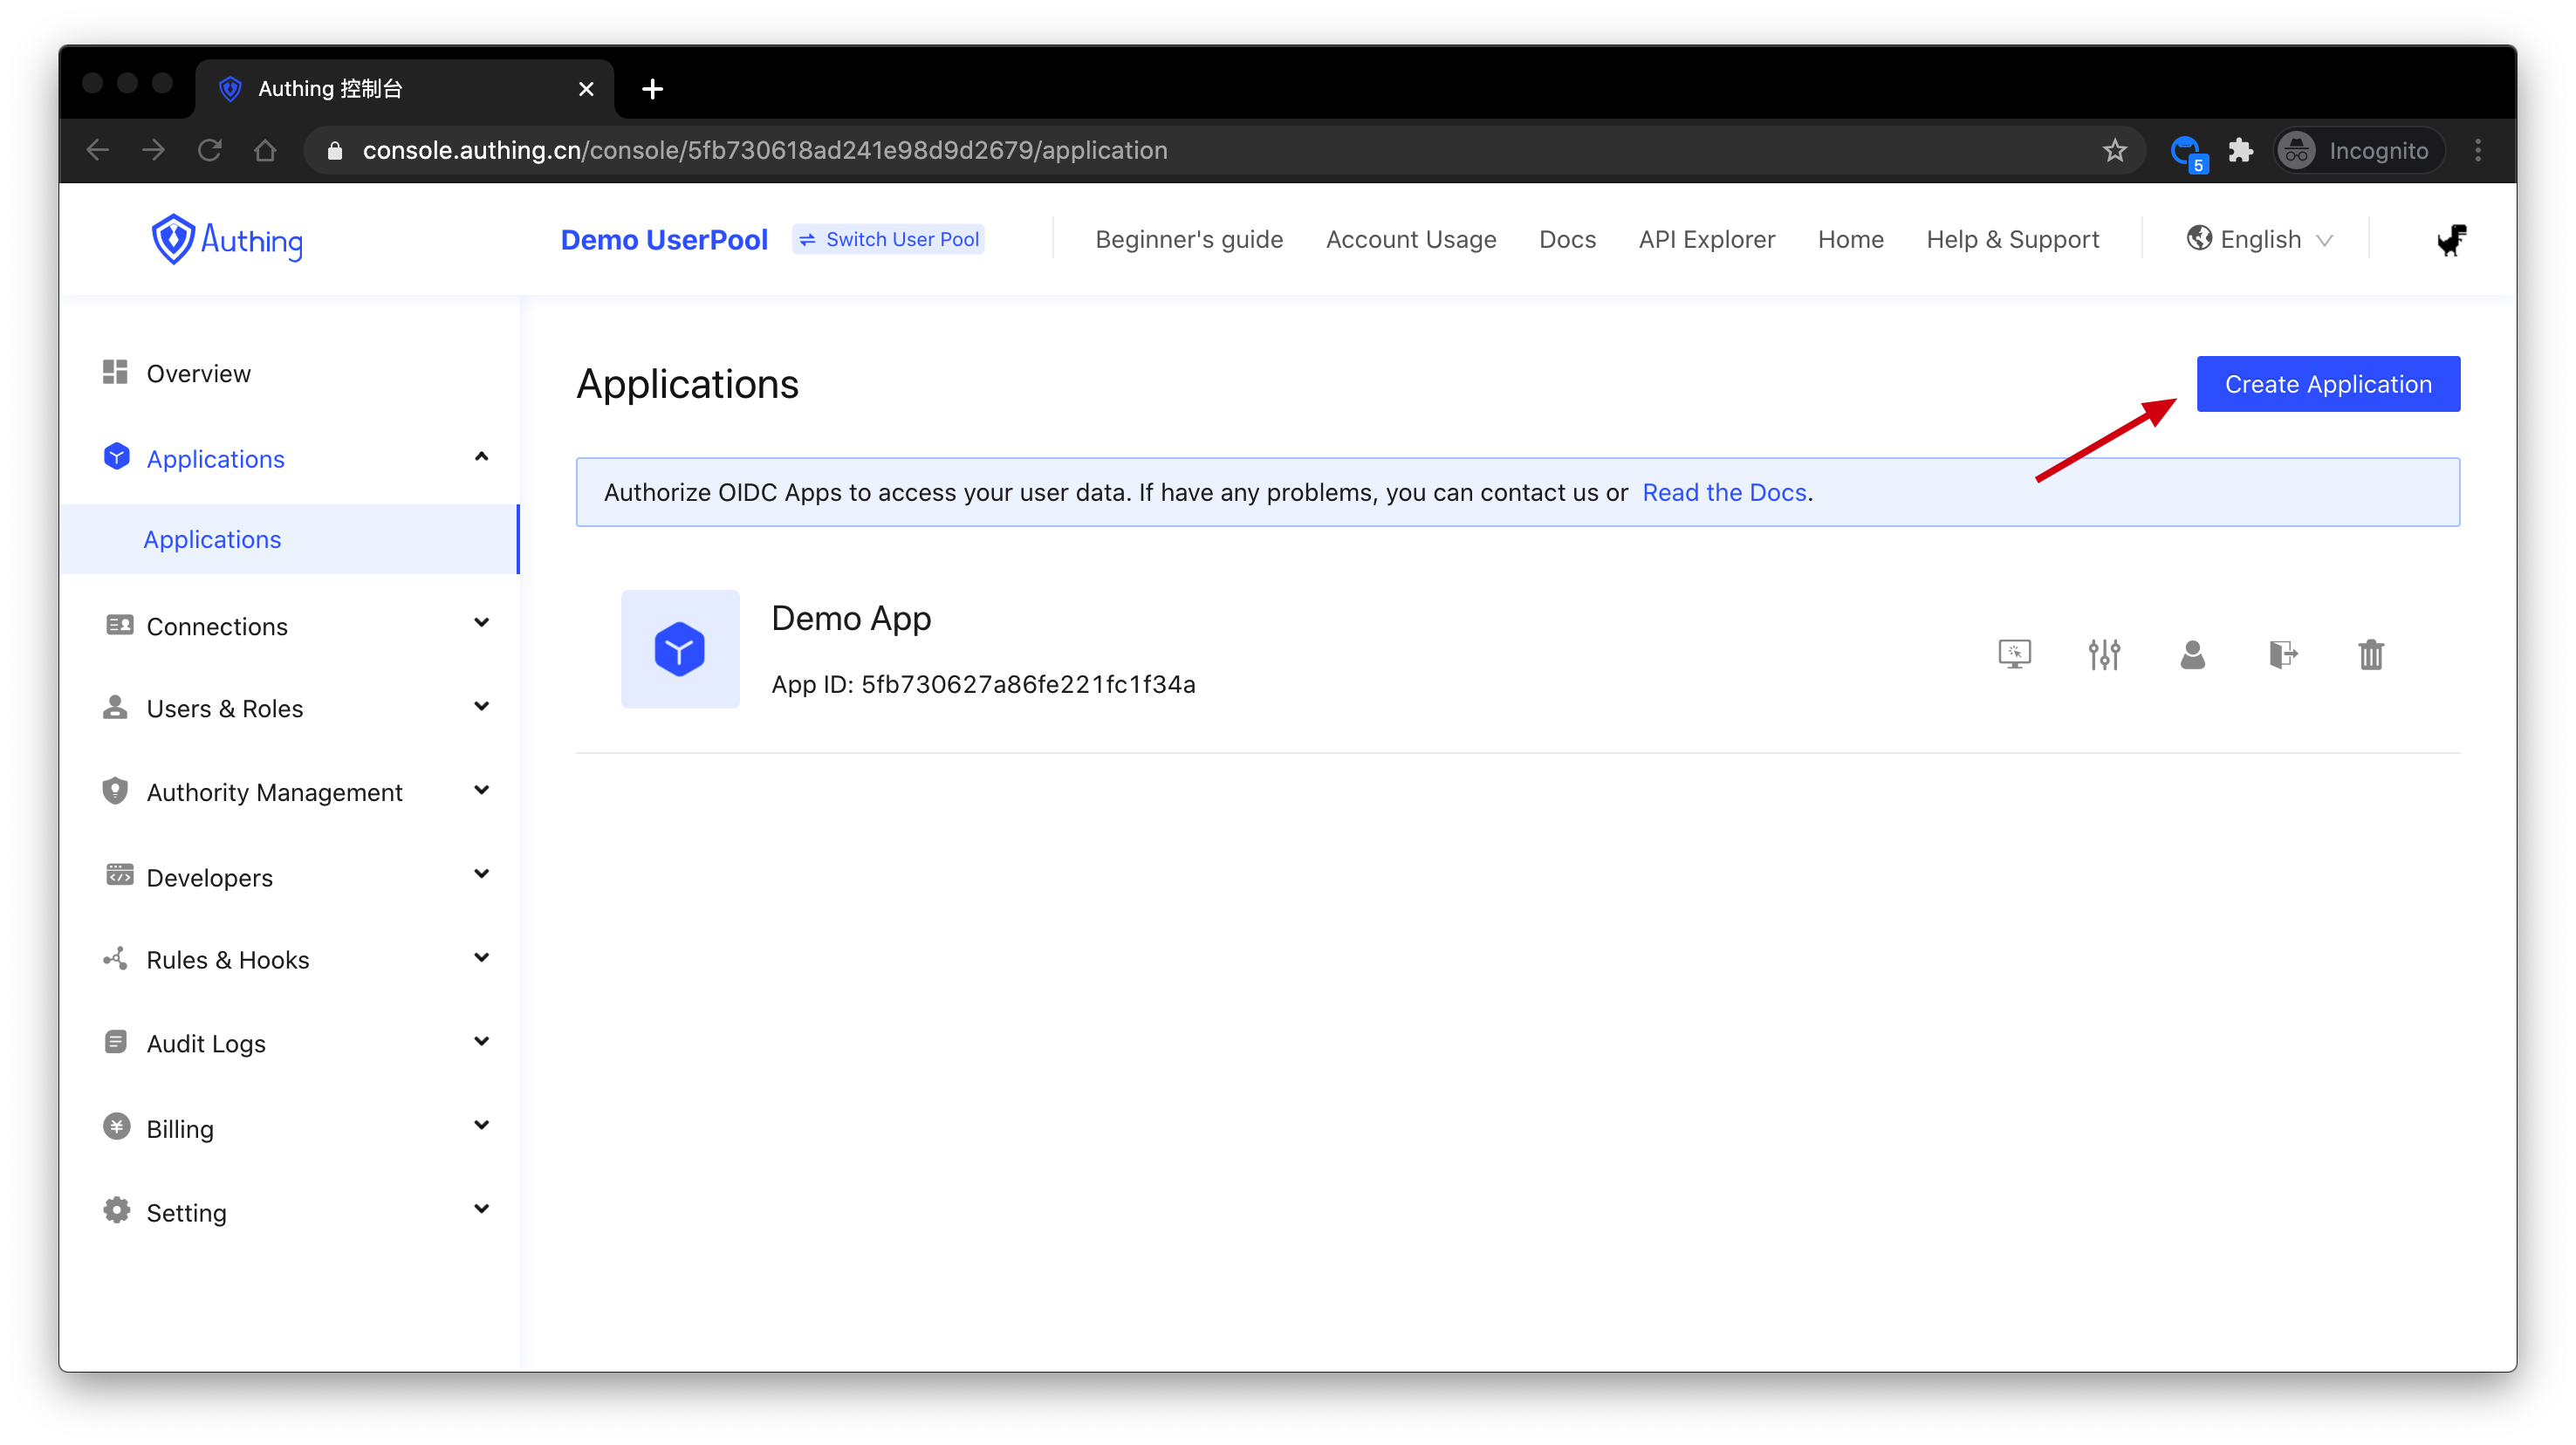
Task: Click the App ID 5fb730627a86fe221fc1f34a text
Action: point(983,684)
